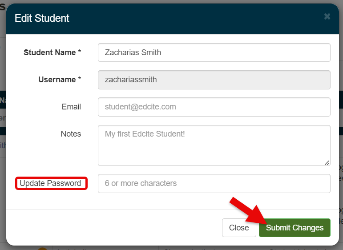Select the Email label text

point(71,107)
